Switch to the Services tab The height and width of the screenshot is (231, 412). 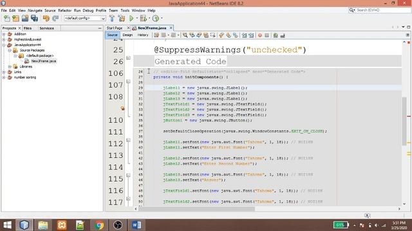point(46,28)
